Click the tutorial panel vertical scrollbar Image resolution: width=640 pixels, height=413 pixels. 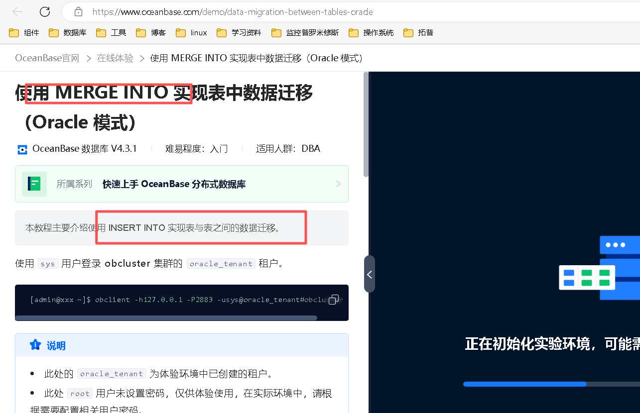366,124
